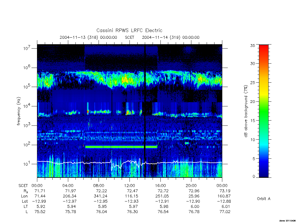Click the Lon value '341.24'
Screen dimensions: 296x222
101,196
